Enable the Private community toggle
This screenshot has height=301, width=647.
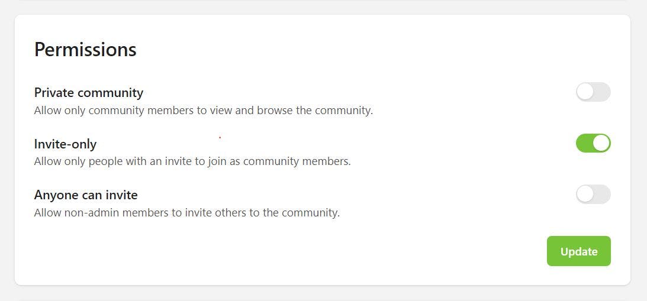593,92
